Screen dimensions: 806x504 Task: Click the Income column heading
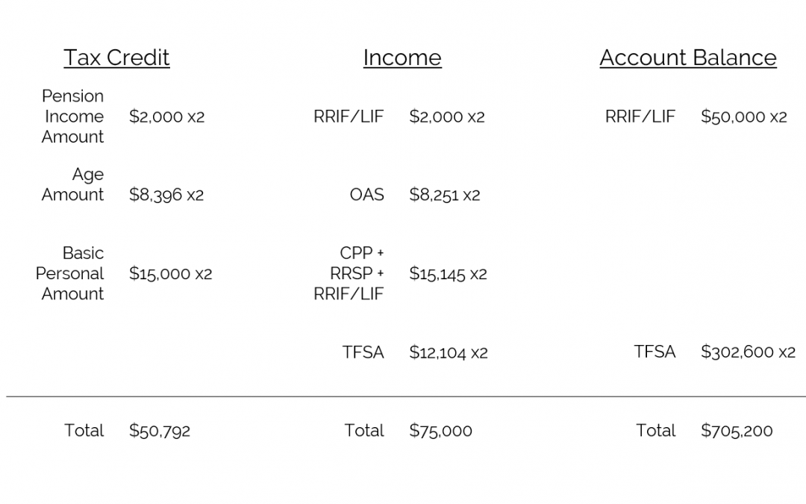pos(402,57)
